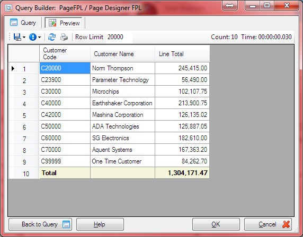Click ADA Technologies cell
303x237 pixels.
coord(122,126)
